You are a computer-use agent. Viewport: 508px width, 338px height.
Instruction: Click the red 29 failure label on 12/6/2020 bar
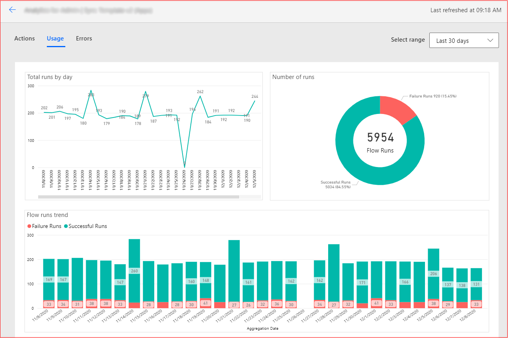[448, 305]
